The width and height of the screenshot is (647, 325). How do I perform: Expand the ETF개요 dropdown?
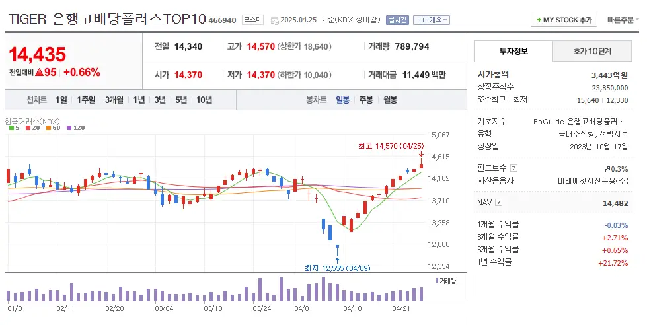(431, 20)
